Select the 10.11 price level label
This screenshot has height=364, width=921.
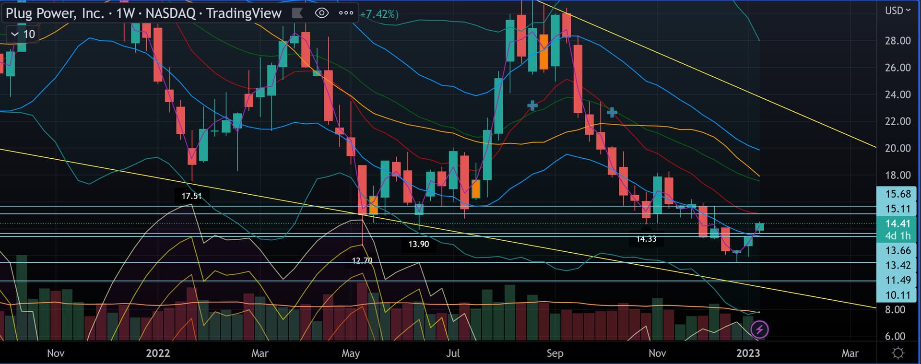pos(897,295)
